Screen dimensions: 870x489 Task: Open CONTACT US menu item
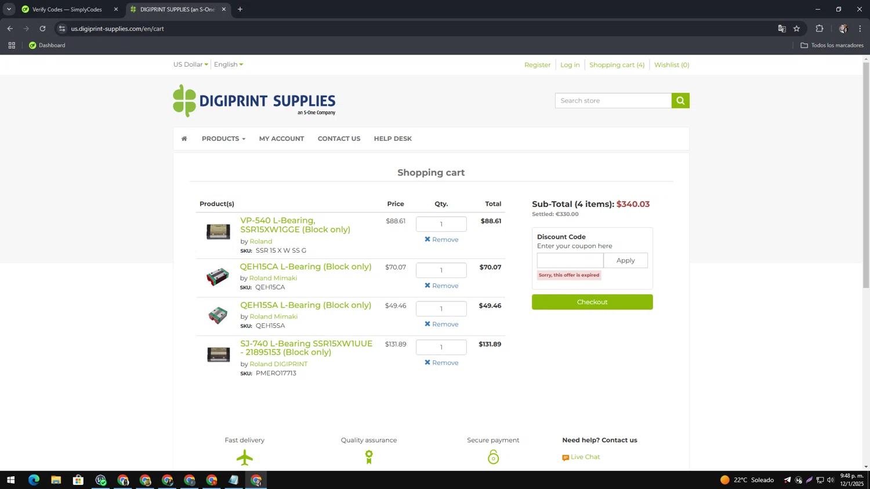[x=339, y=138]
